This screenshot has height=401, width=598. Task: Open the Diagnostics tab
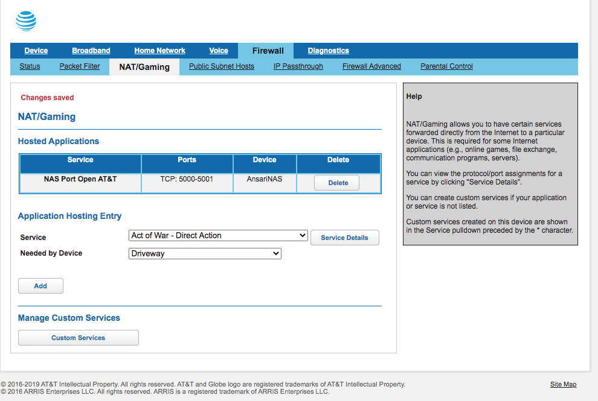pyautogui.click(x=329, y=51)
